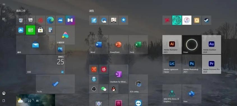This screenshot has height=106, width=237.
Task: Open the iTunes music tile
Action: point(187,20)
